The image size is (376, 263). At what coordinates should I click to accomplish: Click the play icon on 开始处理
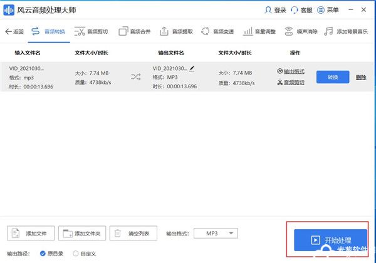coord(316,240)
